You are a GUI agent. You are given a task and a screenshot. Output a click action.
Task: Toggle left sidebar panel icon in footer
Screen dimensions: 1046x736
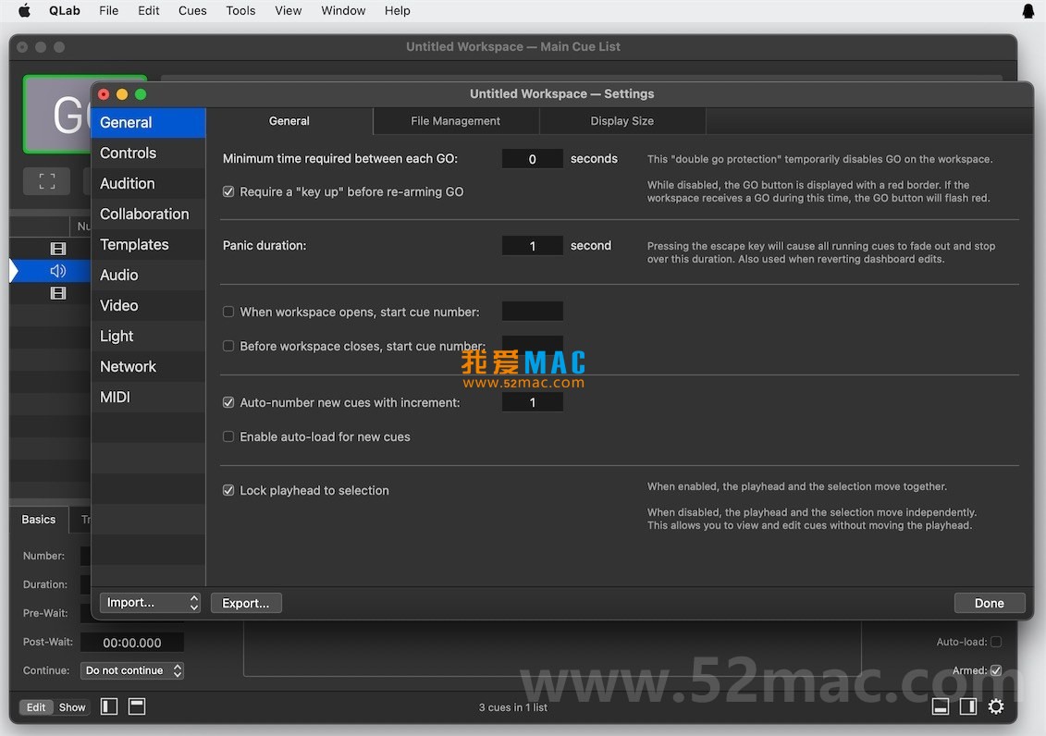[x=109, y=706]
